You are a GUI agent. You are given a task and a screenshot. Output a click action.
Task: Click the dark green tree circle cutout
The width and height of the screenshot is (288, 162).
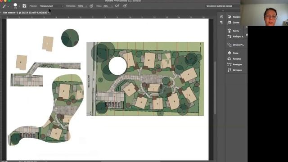(x=70, y=38)
